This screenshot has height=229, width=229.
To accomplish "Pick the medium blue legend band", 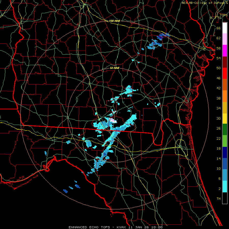I will click(225, 164).
